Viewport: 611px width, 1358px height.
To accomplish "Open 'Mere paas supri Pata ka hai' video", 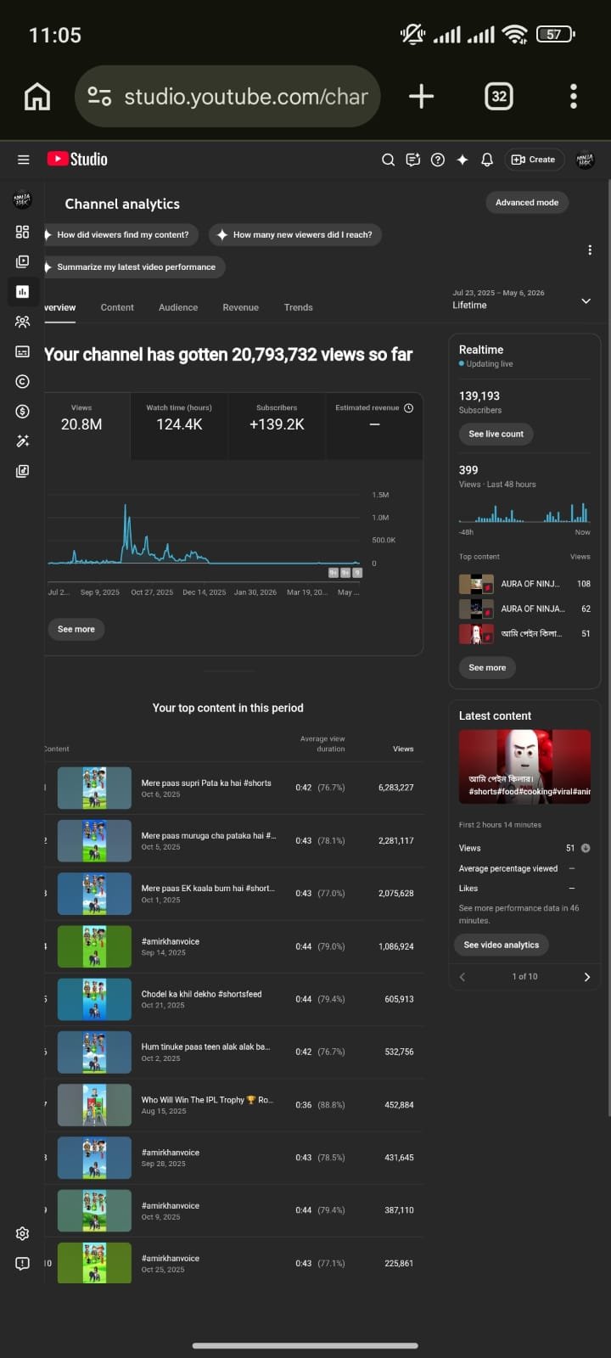I will [206, 783].
